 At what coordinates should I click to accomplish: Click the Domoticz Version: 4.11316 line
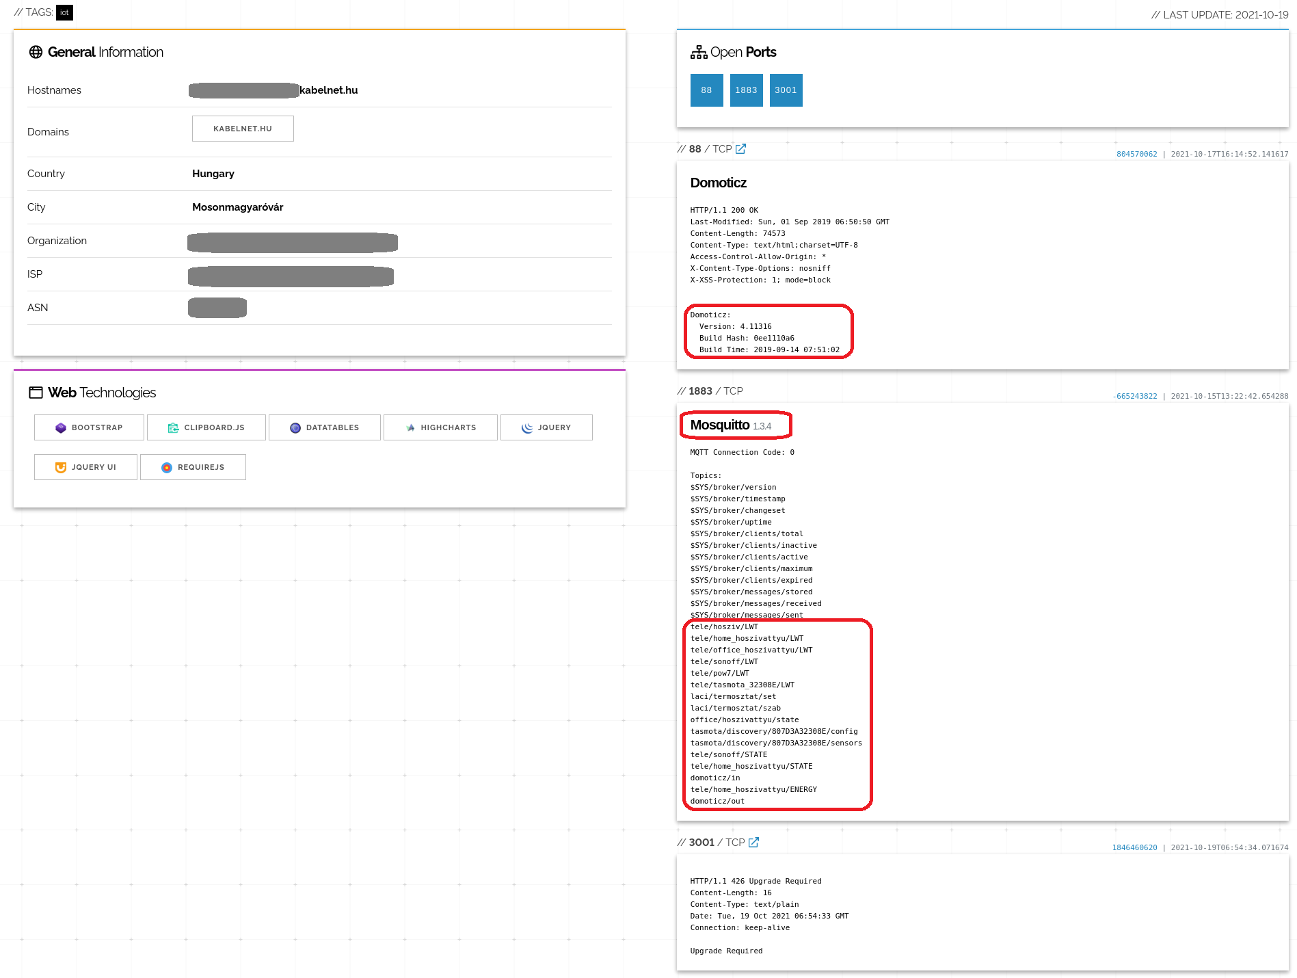coord(736,326)
